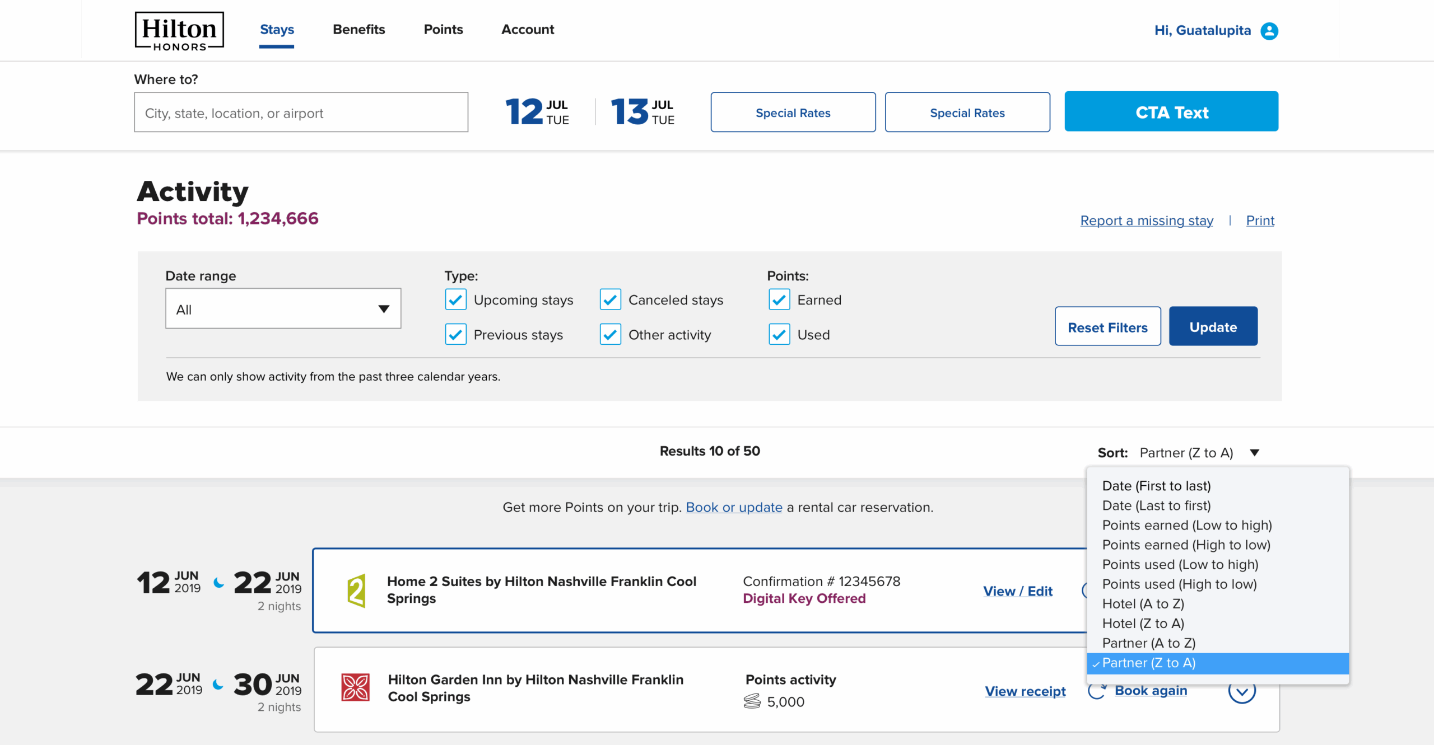Click the Book again refresh icon
The image size is (1434, 745).
[1097, 691]
